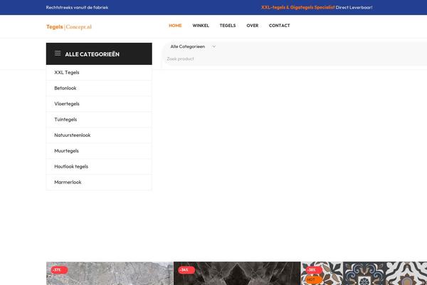The width and height of the screenshot is (427, 285).
Task: Open the TEGELS menu item
Action: (x=228, y=26)
